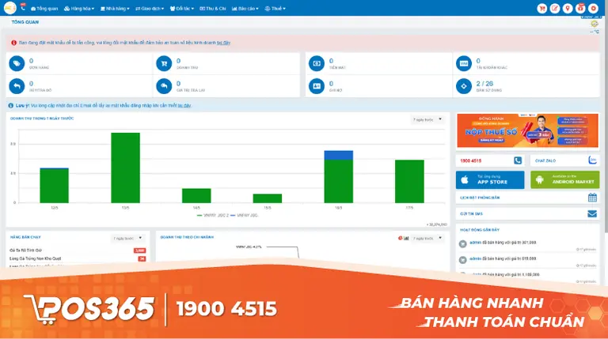The width and height of the screenshot is (608, 339).
Task: Click the Zalo chat icon
Action: pyautogui.click(x=592, y=160)
